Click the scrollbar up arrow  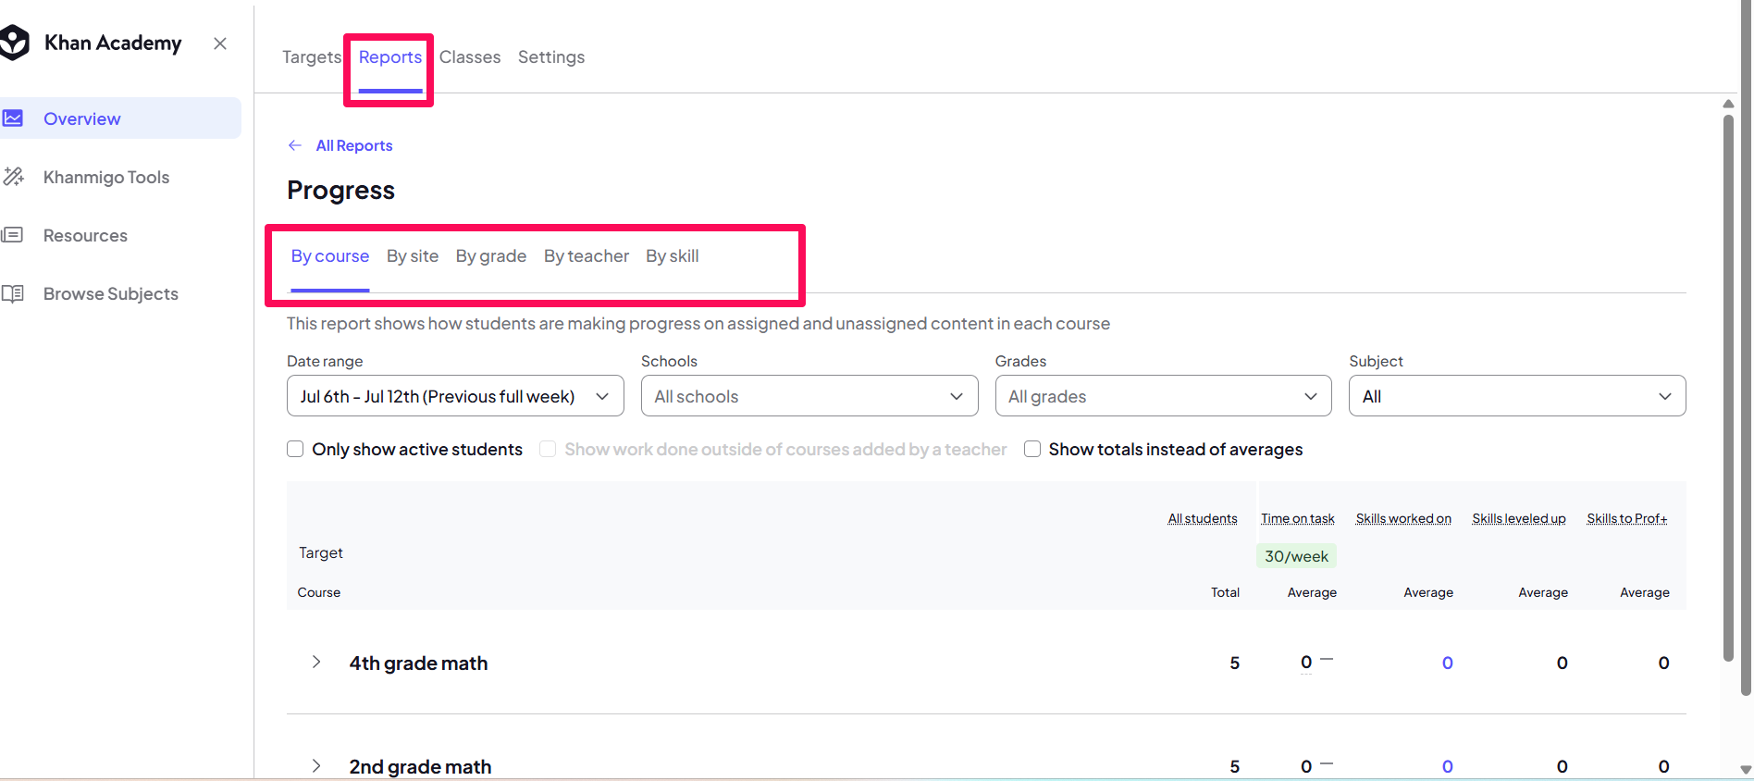click(1728, 104)
